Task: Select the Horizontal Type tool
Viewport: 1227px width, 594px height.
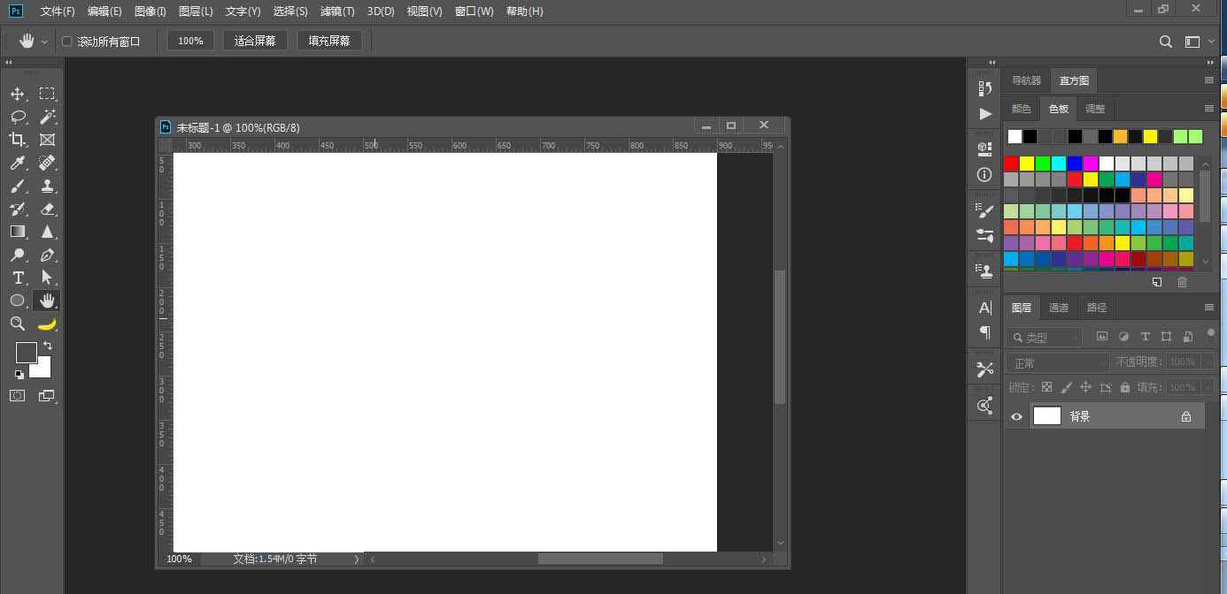Action: click(18, 278)
